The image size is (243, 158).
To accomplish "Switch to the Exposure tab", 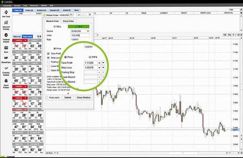I will click(54, 10).
